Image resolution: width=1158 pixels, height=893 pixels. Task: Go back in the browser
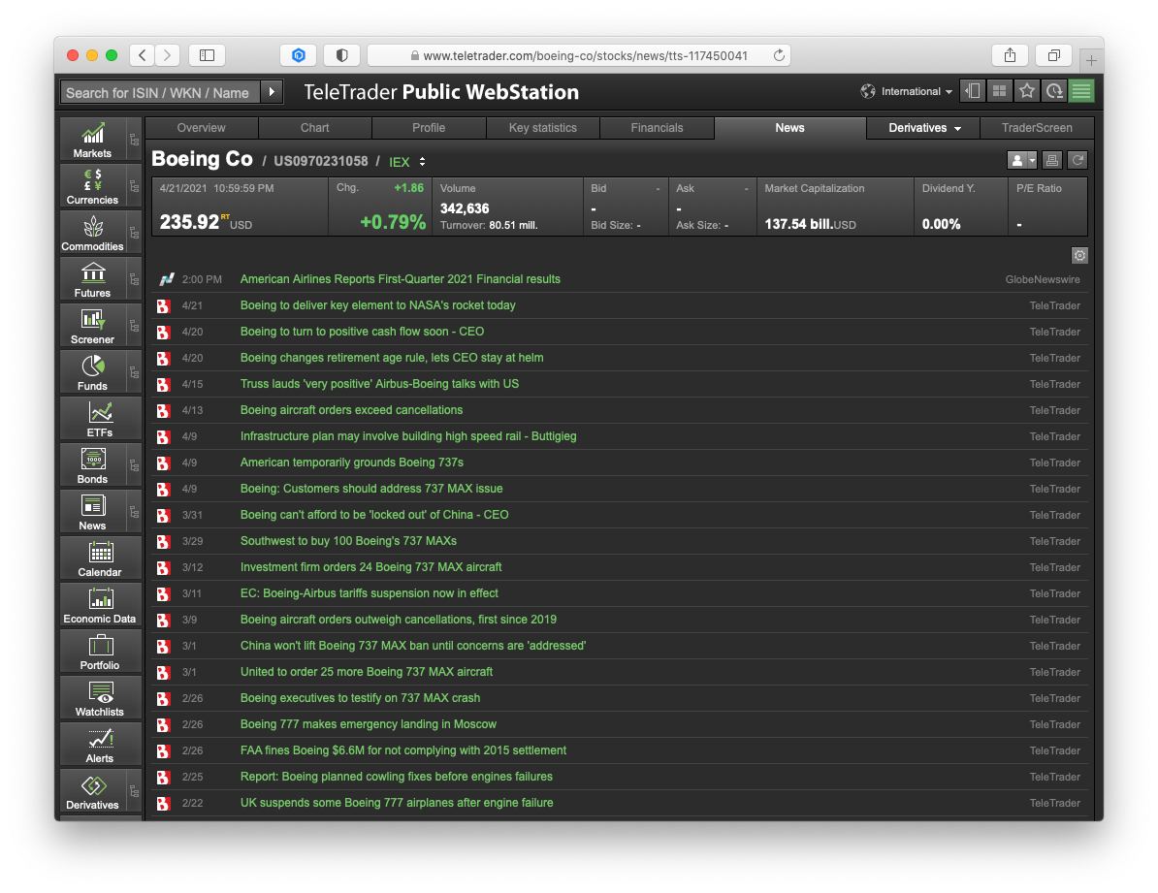click(143, 55)
